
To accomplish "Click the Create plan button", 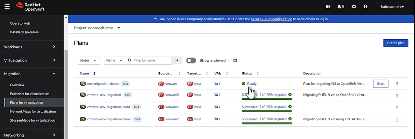I will click(396, 43).
